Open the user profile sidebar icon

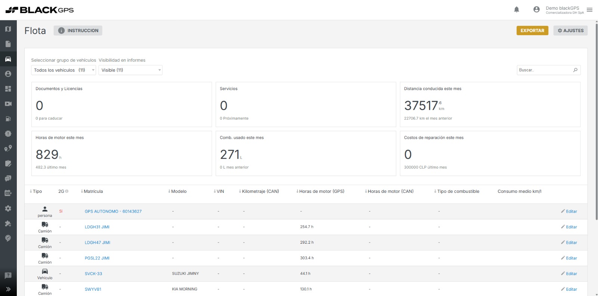(x=8, y=74)
